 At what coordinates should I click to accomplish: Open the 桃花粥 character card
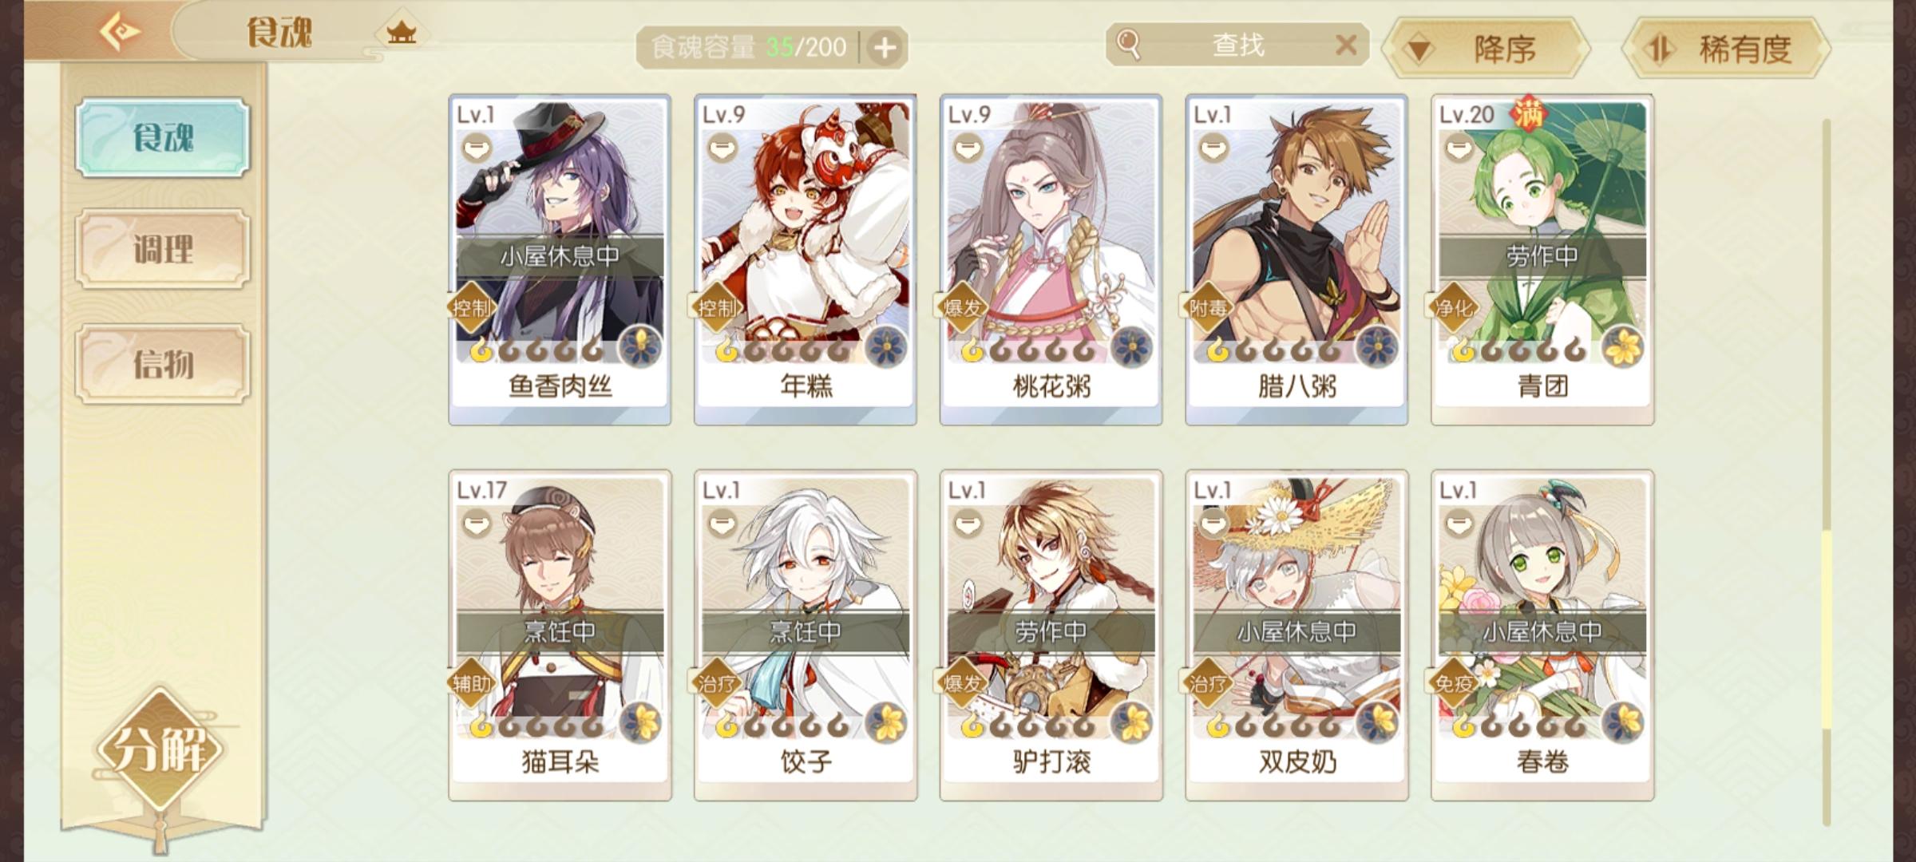click(x=1051, y=259)
